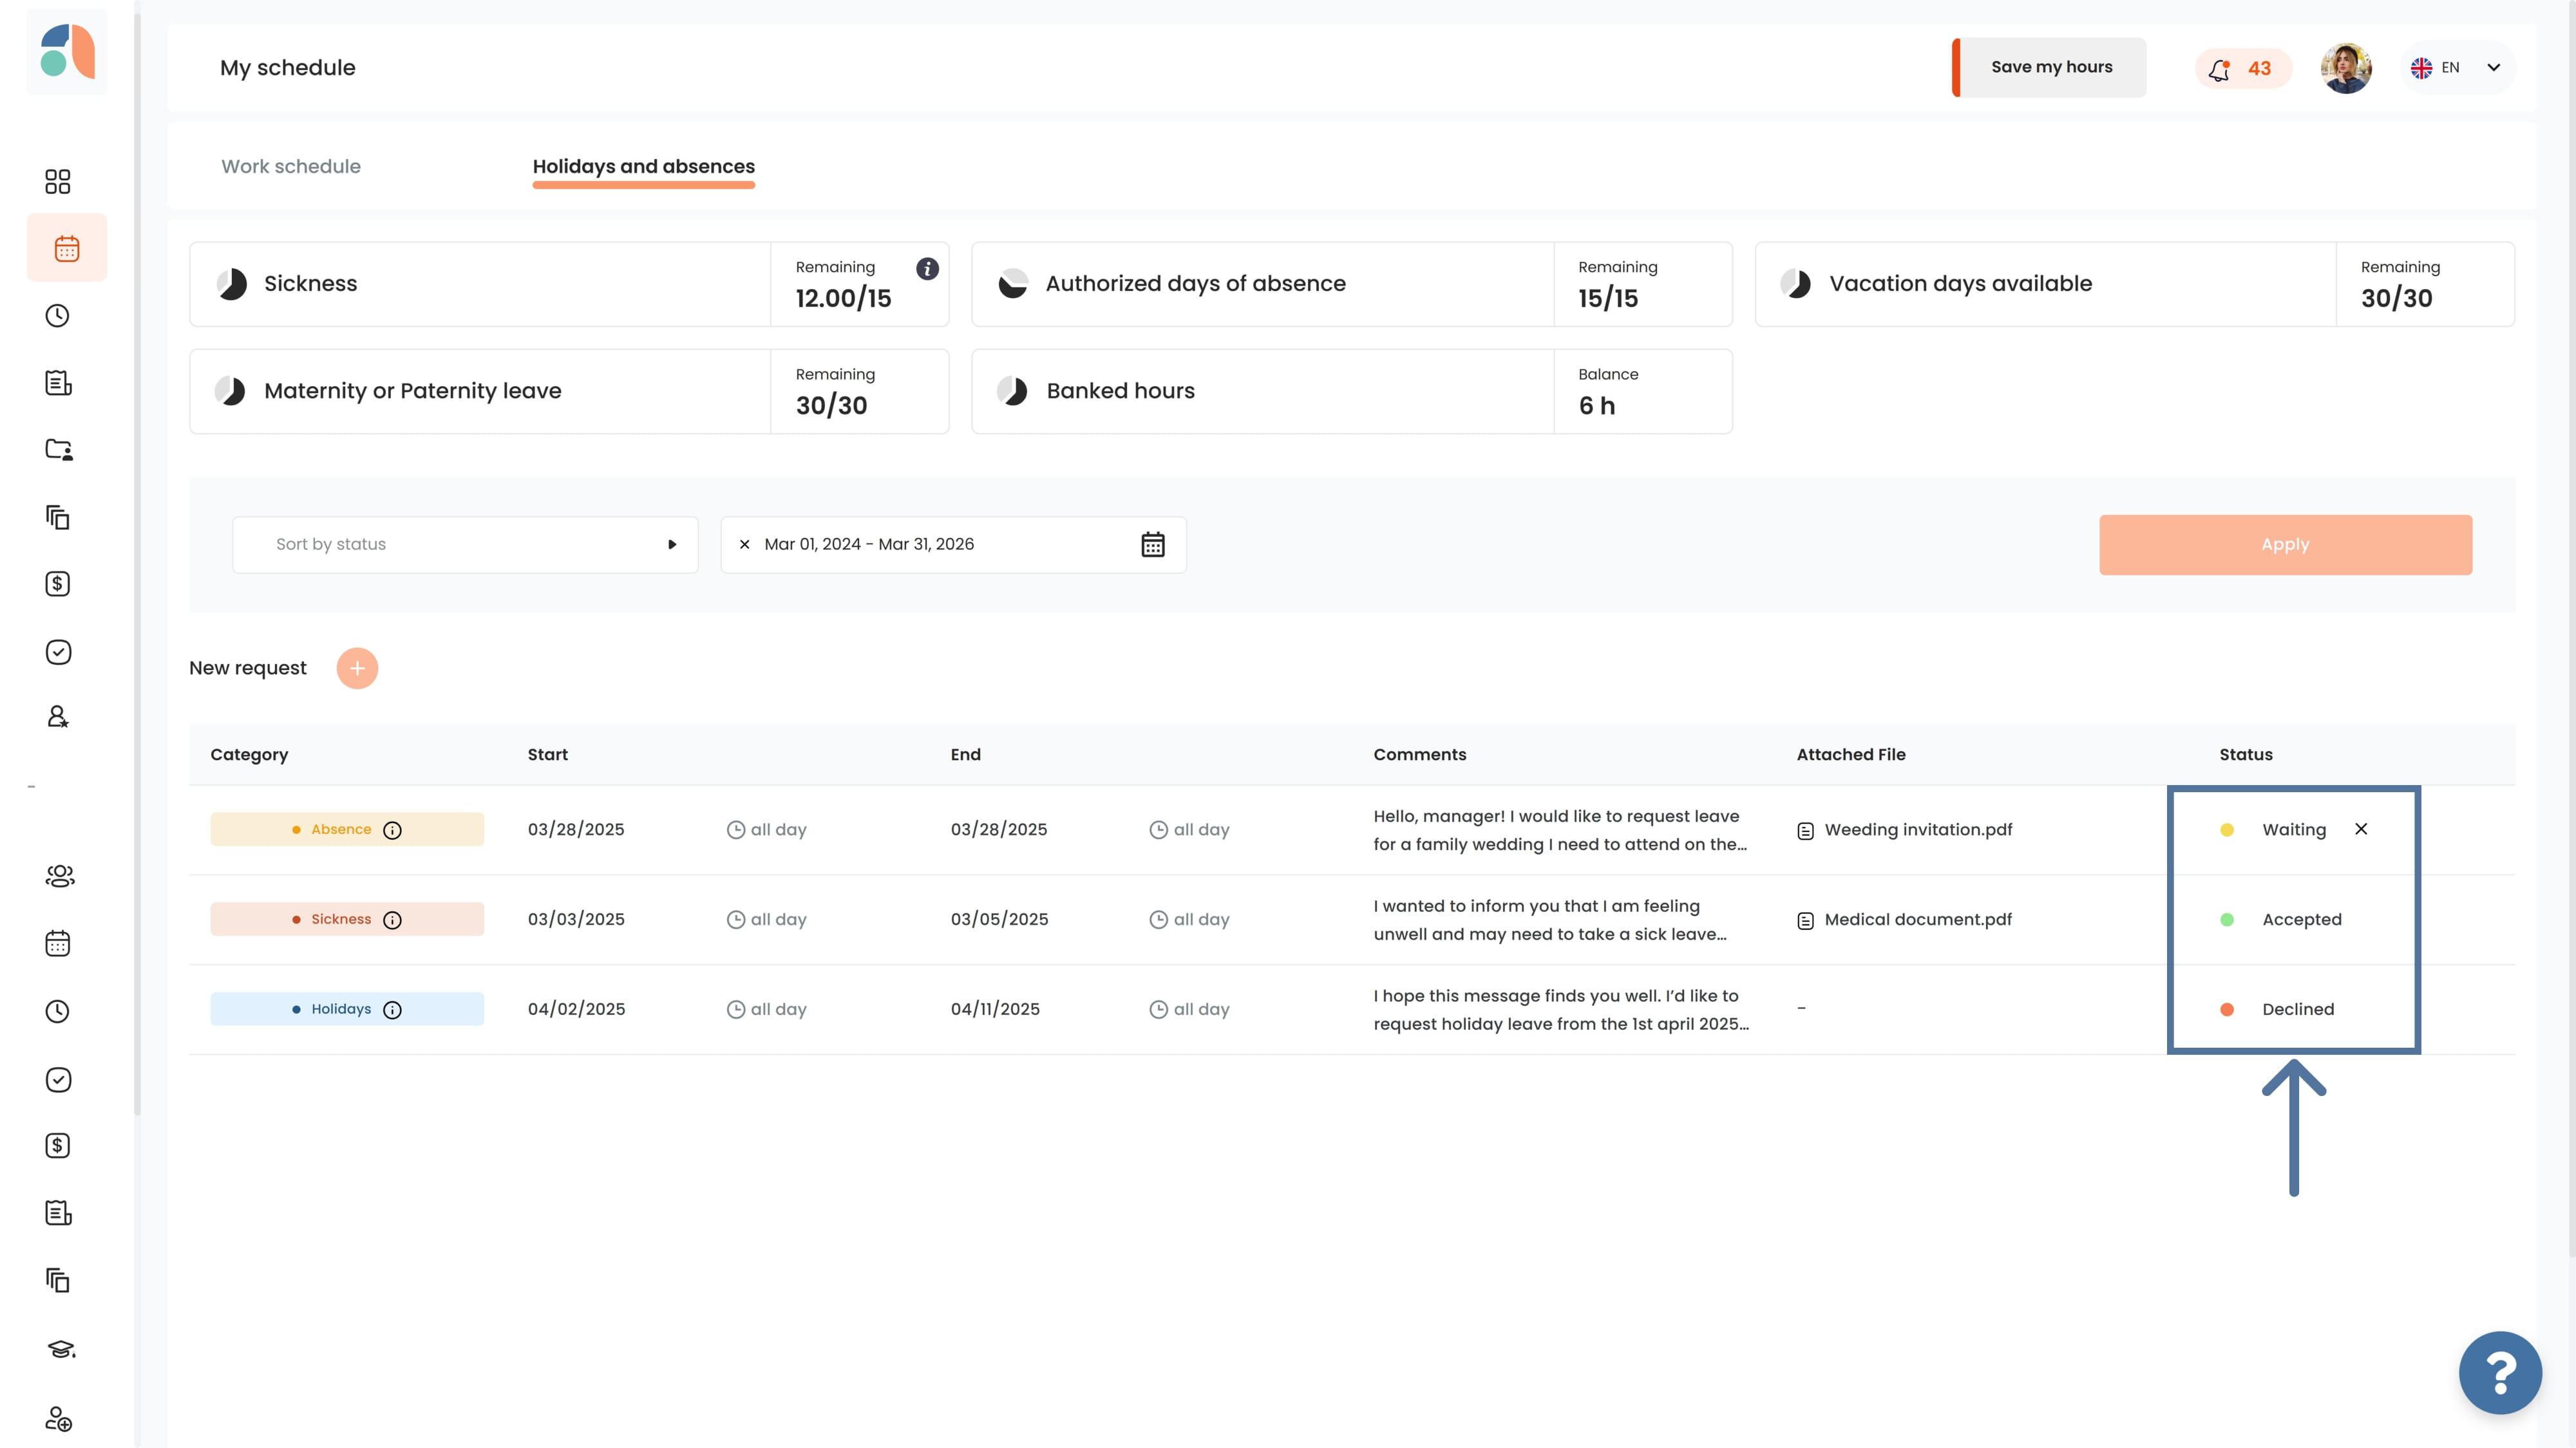This screenshot has width=2576, height=1448.
Task: Select the highlighted orange calendar sidebar icon
Action: 67,248
